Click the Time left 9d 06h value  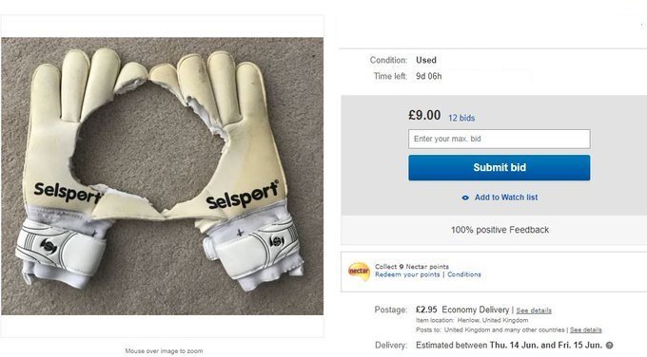(x=429, y=76)
